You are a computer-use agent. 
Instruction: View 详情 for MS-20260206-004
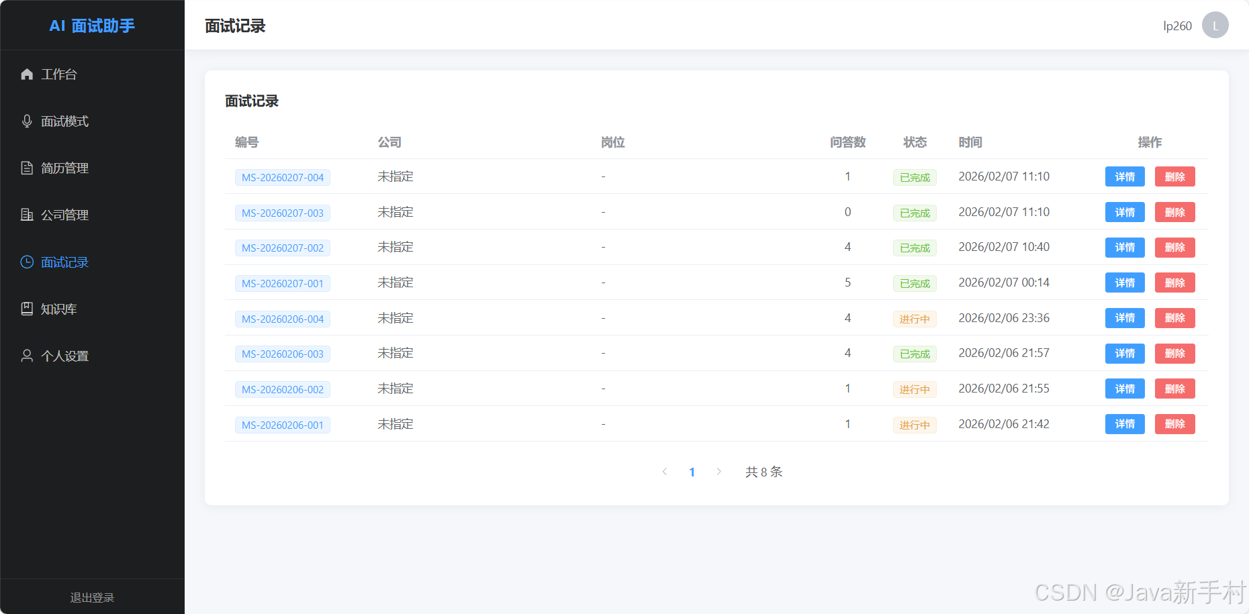click(1125, 317)
